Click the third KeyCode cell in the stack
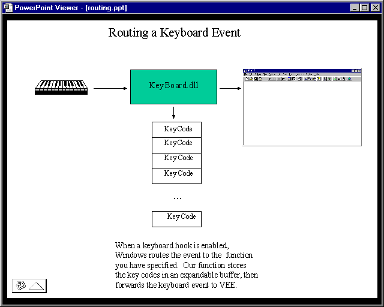384x307 pixels. [176, 160]
